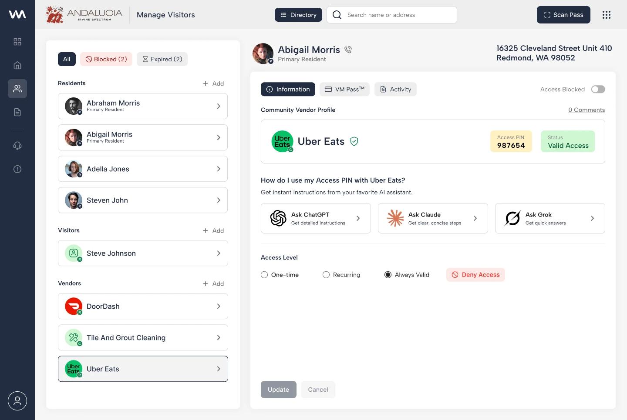The image size is (627, 420).
Task: Open Steven John resident row
Action: (143, 200)
